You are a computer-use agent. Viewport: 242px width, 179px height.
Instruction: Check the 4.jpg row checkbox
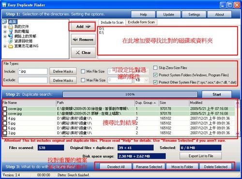5,118
